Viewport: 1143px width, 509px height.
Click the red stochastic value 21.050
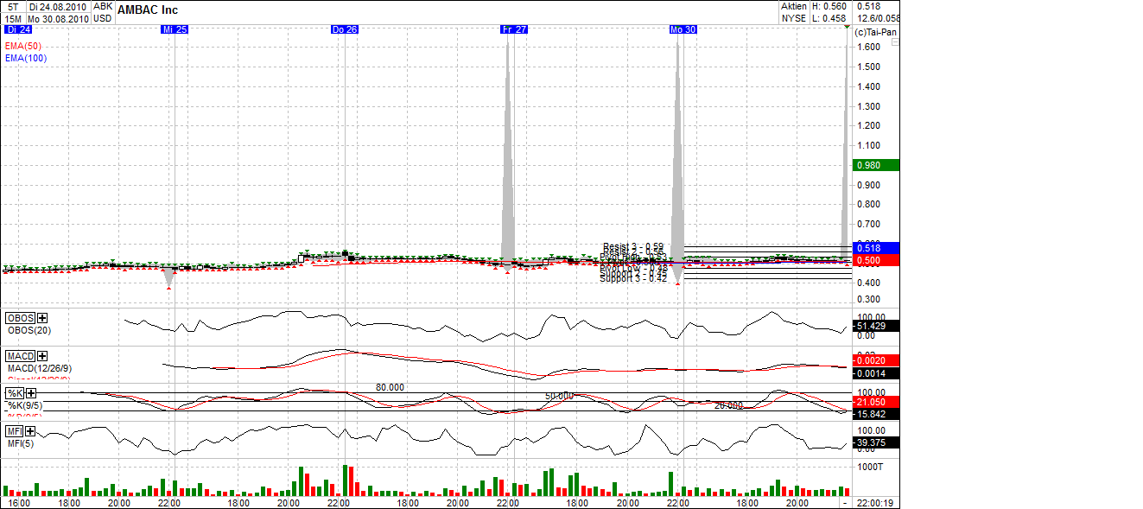[876, 402]
